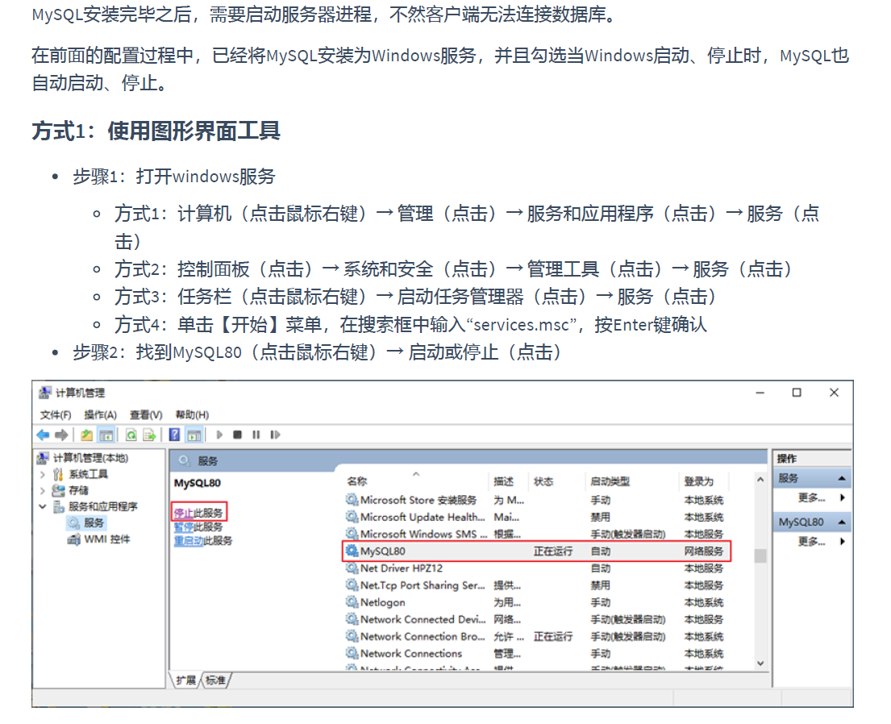Open the 查看(V) menu
The image size is (891, 724).
coord(146,415)
